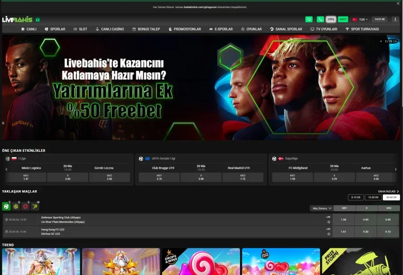Pick 4.30 draw odds Hong Kong match
This screenshot has height=275, width=403.
click(366, 232)
